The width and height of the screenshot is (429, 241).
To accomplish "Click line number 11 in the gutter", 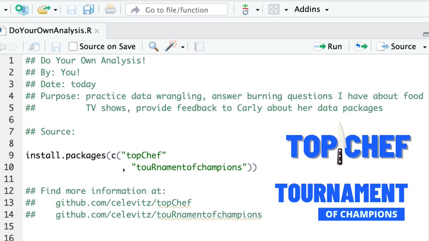I will point(9,179).
